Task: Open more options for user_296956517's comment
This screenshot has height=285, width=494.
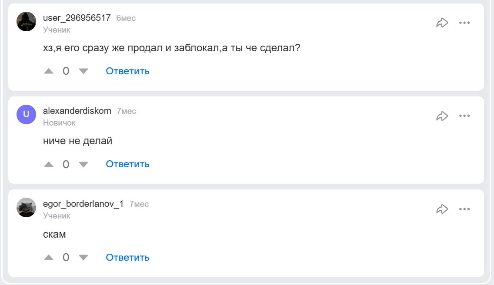Action: pyautogui.click(x=464, y=23)
